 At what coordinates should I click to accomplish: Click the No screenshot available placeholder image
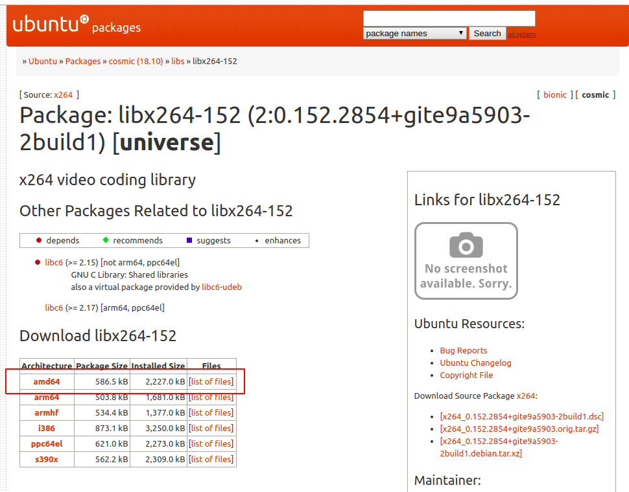click(x=466, y=261)
